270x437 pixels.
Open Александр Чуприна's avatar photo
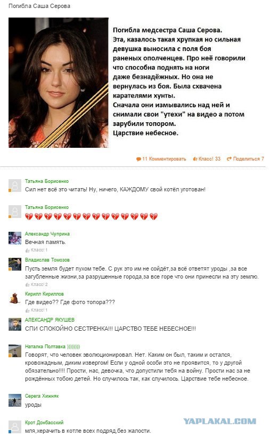point(15,238)
